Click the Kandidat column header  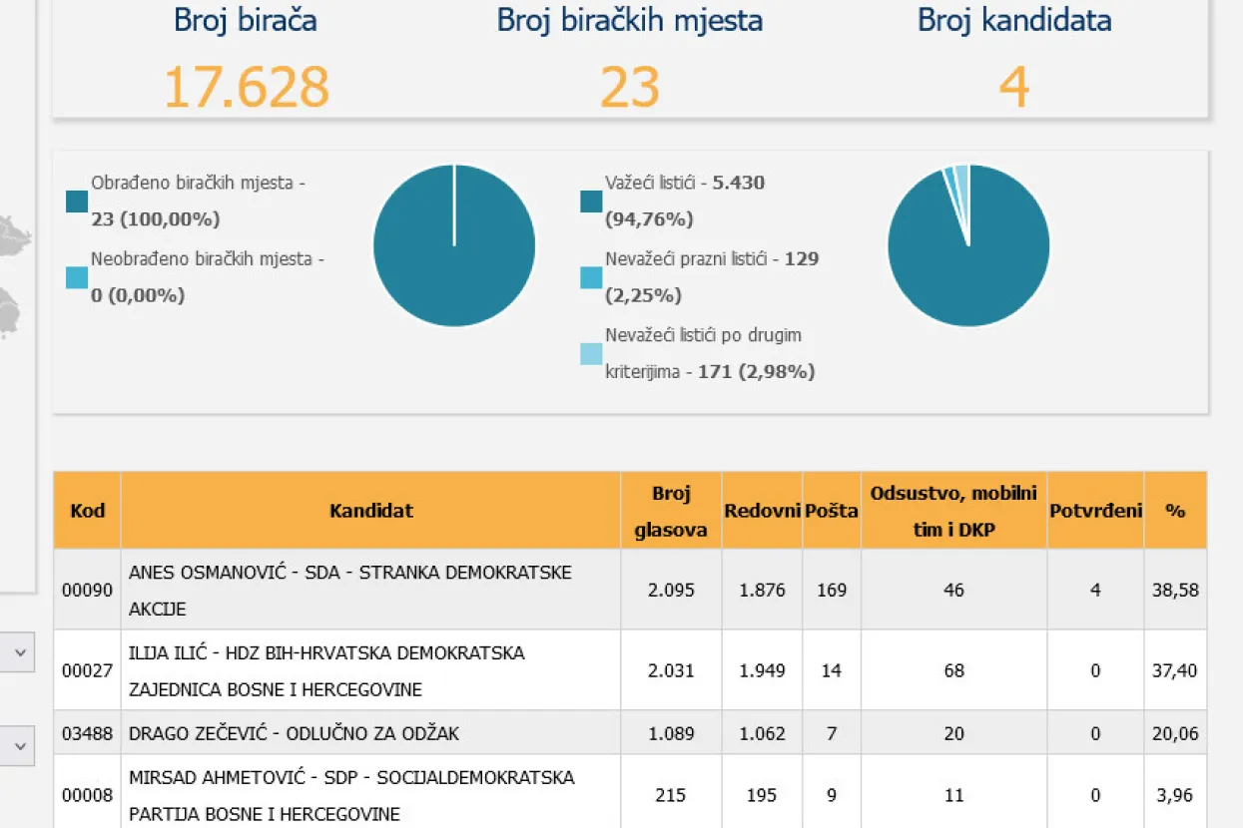pyautogui.click(x=370, y=511)
